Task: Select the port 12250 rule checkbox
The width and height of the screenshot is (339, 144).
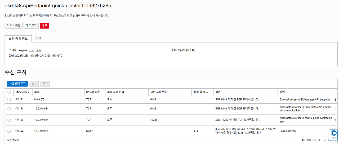Action: [x=9, y=120]
